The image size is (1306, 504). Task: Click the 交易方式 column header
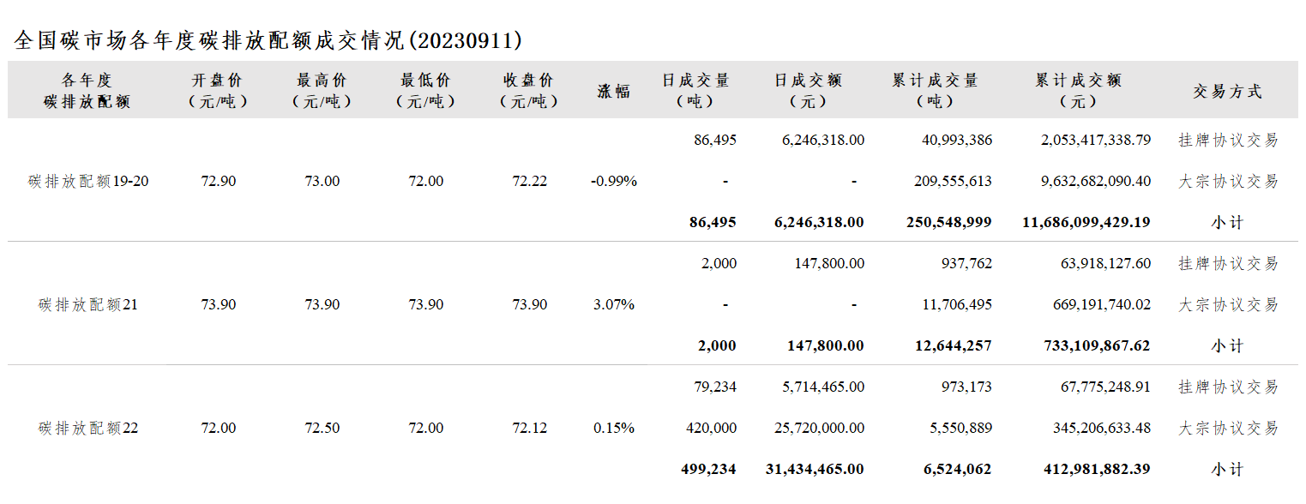pos(1227,92)
